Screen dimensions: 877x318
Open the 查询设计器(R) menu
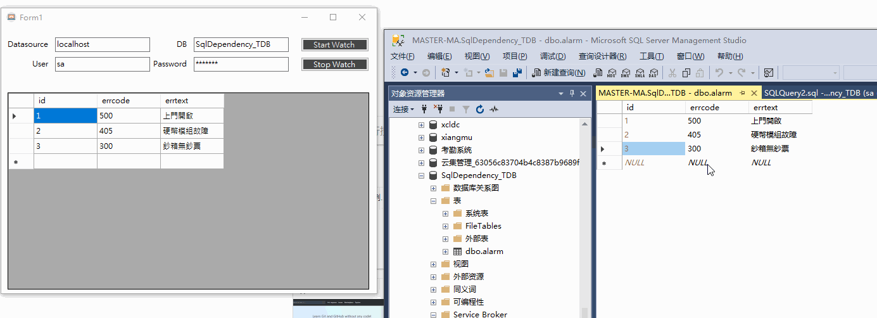[x=602, y=56]
